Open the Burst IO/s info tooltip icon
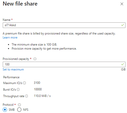 click(18, 90)
